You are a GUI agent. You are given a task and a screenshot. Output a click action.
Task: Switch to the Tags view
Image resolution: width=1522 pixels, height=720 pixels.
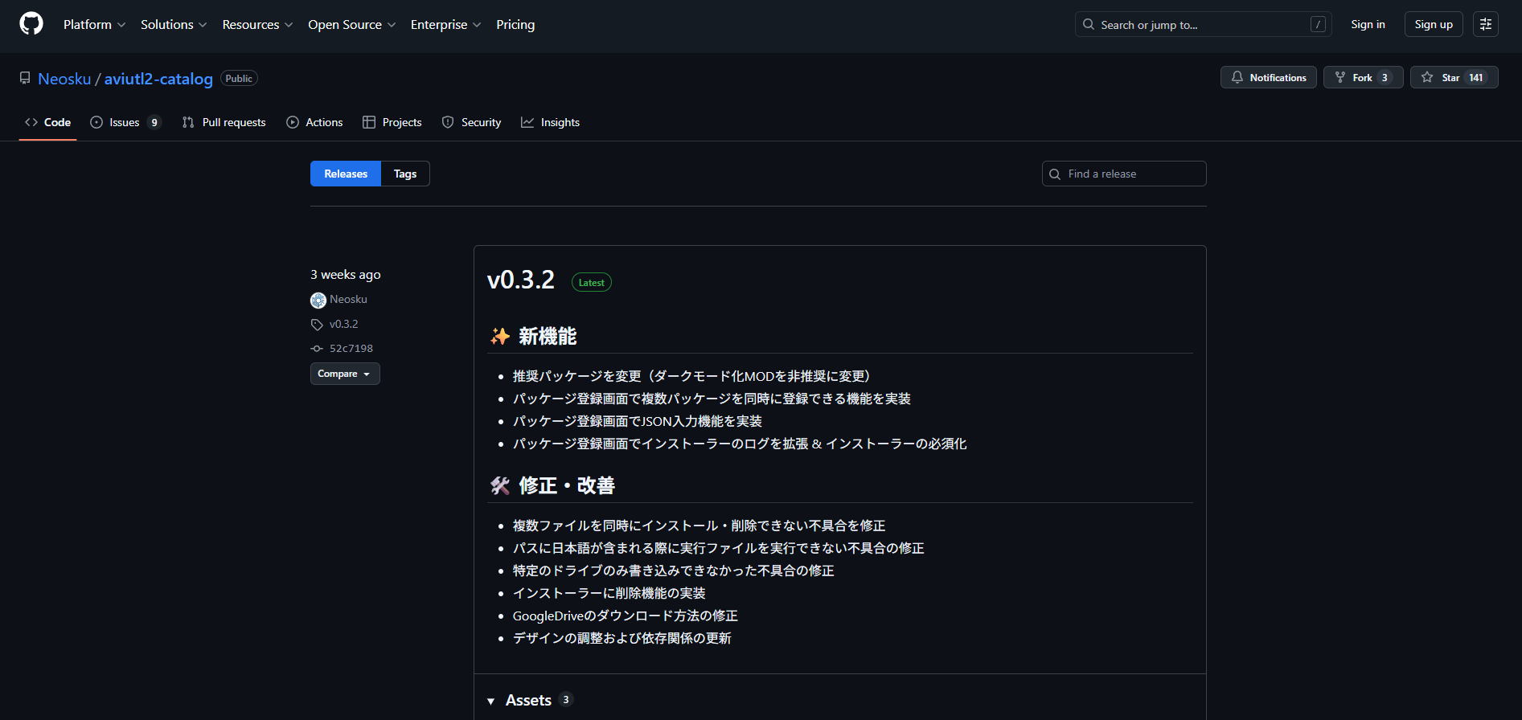[405, 174]
